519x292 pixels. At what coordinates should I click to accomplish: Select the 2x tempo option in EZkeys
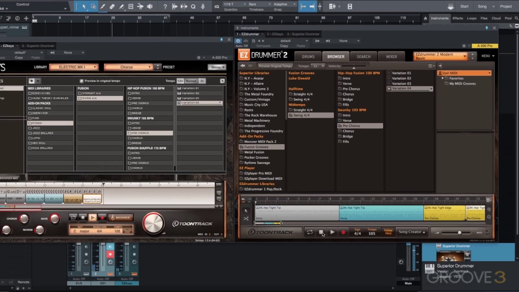pos(202,81)
